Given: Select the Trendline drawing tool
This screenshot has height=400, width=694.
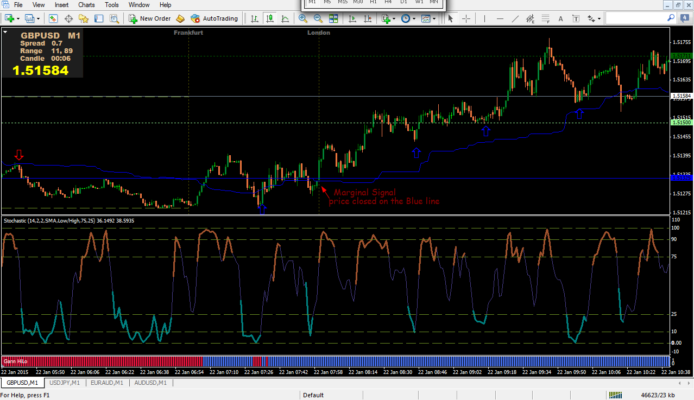Looking at the screenshot, I should (516, 18).
